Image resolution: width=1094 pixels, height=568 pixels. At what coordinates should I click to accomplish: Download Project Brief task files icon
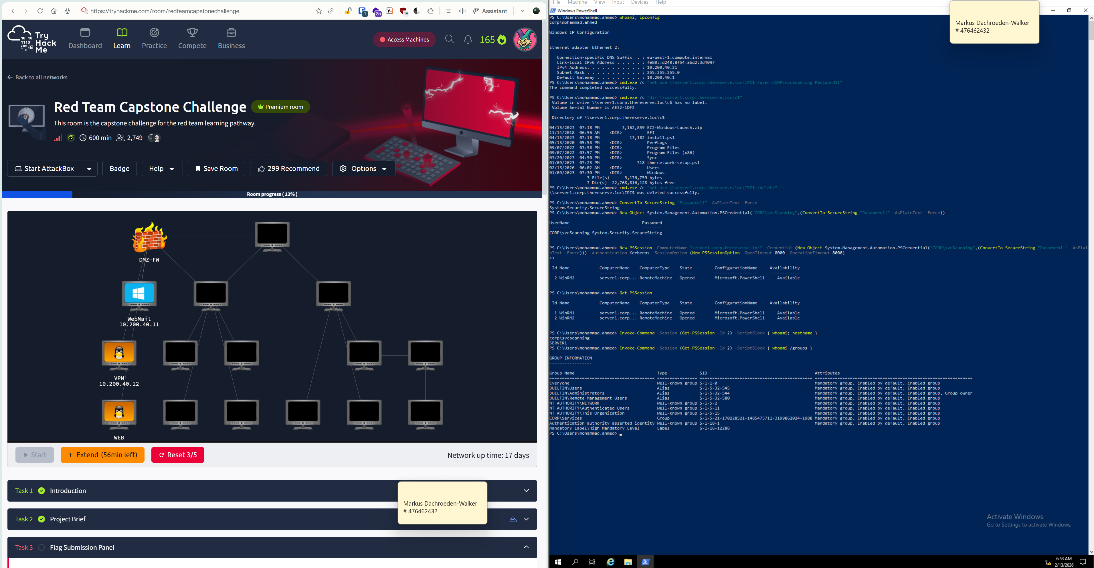[x=513, y=519]
